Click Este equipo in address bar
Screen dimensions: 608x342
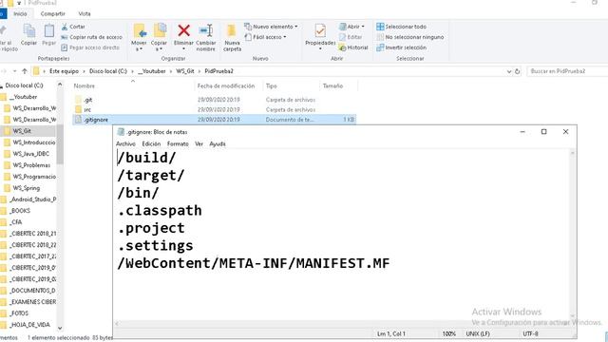point(64,71)
